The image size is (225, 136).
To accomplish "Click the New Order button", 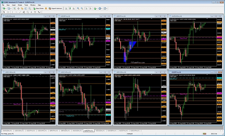I will pos(38,9).
